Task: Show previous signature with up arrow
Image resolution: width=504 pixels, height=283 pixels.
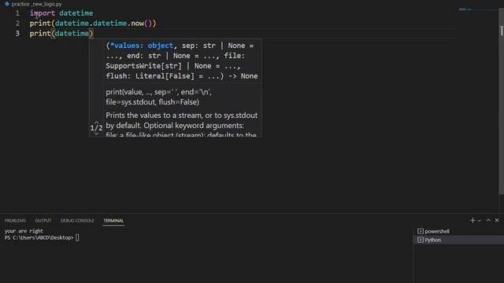Action: click(96, 123)
